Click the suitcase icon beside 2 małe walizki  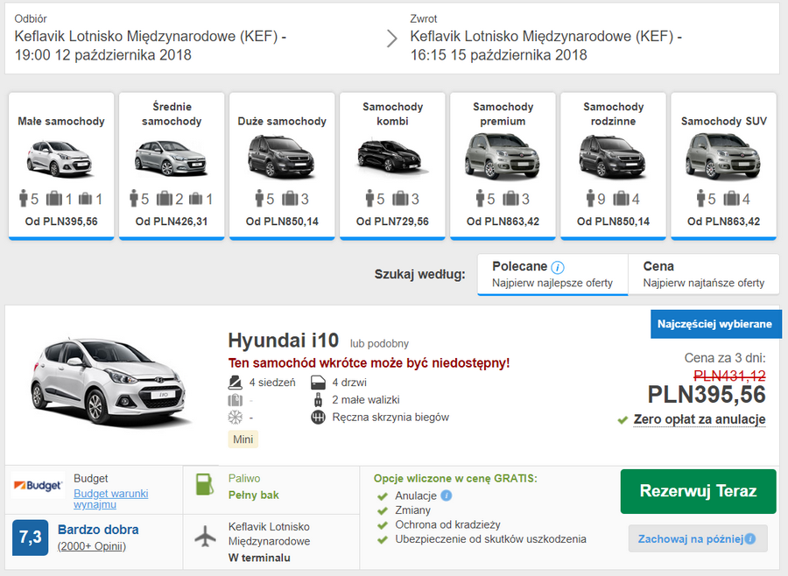click(318, 400)
